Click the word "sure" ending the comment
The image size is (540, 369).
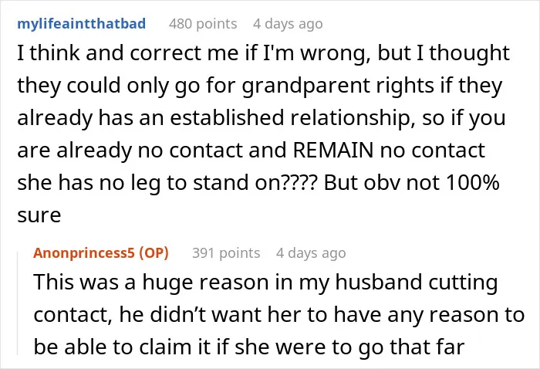pos(39,215)
